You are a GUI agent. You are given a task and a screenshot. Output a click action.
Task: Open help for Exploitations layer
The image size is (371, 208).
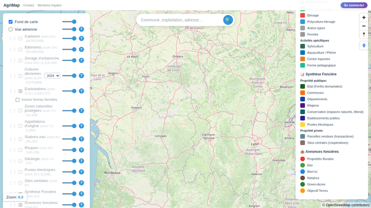click(82, 91)
